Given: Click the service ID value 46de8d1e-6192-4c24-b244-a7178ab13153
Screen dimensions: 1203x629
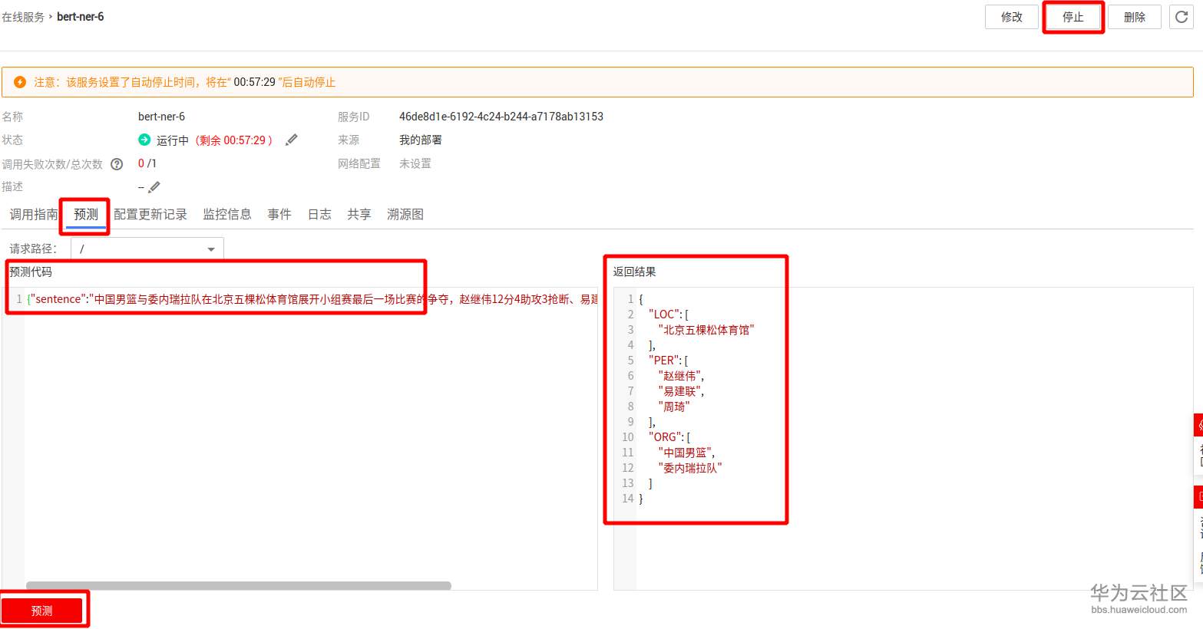Looking at the screenshot, I should tap(501, 117).
